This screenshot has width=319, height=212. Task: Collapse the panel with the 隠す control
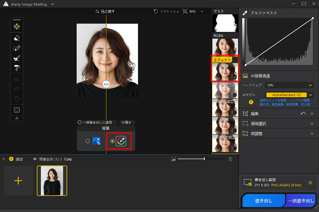(x=126, y=122)
